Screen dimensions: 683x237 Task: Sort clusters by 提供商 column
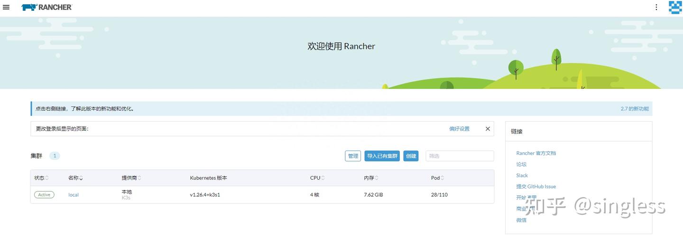(x=131, y=178)
